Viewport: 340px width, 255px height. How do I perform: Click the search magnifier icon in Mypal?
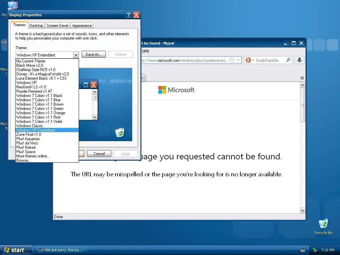(289, 60)
